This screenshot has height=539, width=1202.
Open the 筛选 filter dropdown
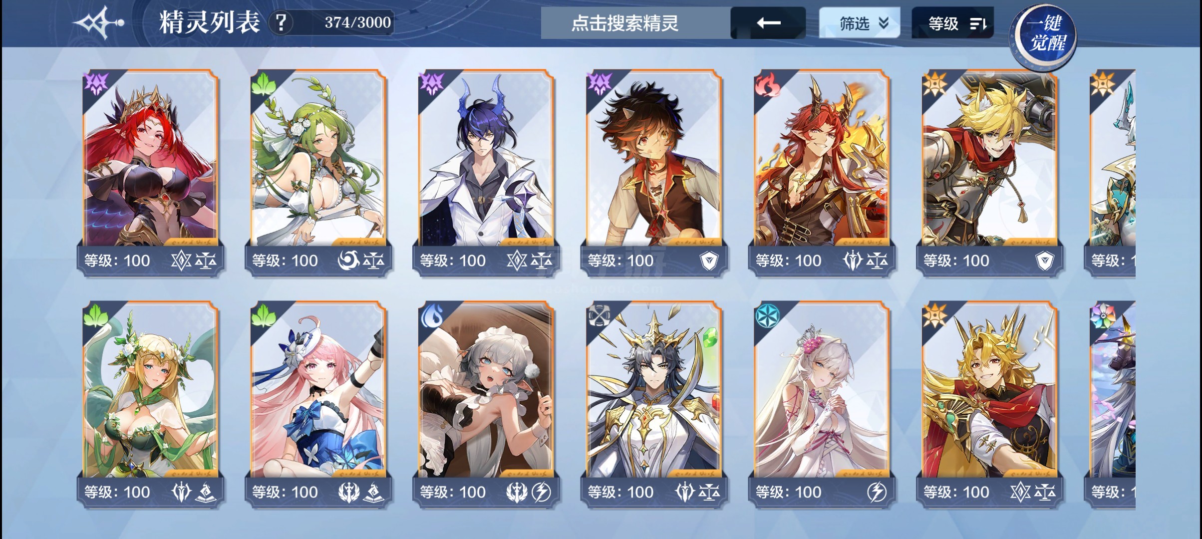(859, 23)
